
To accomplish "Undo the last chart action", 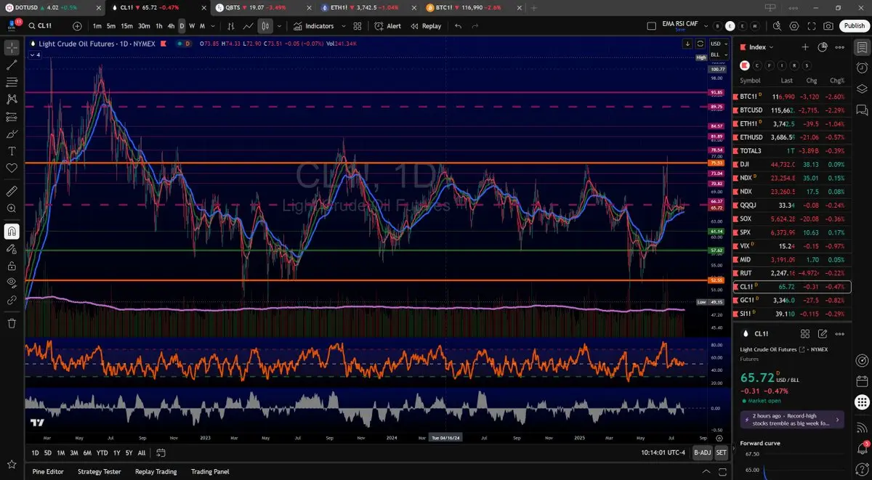I will [458, 26].
